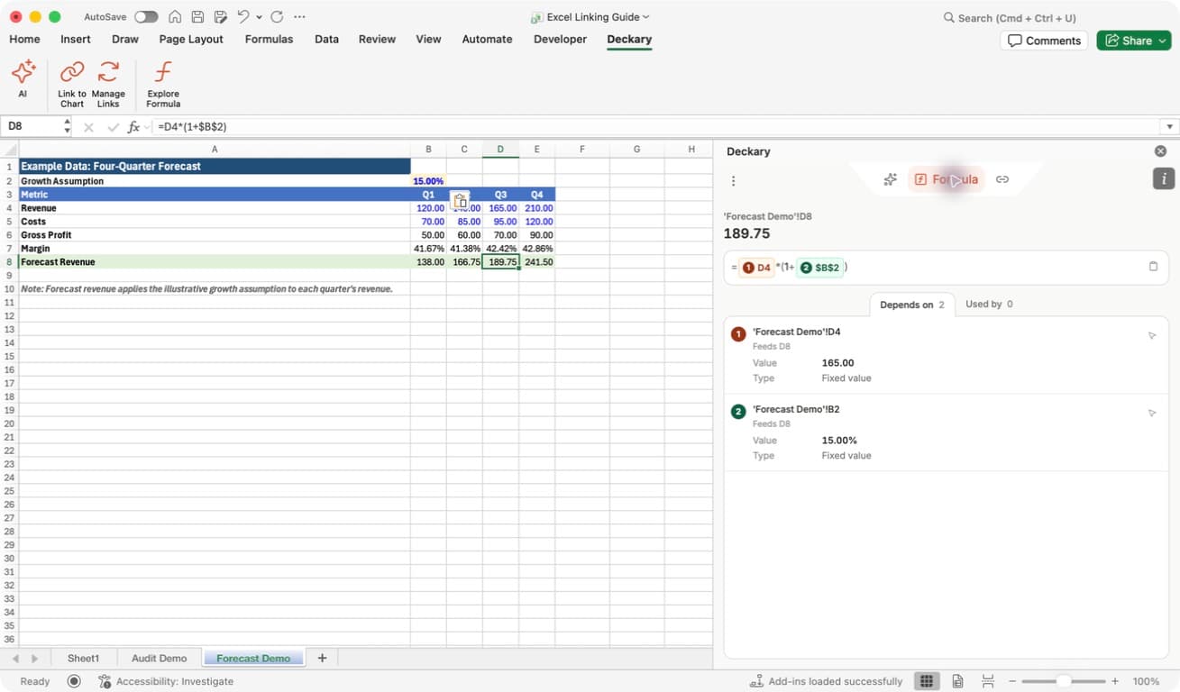Show the Used by tab in Deckary

click(989, 305)
